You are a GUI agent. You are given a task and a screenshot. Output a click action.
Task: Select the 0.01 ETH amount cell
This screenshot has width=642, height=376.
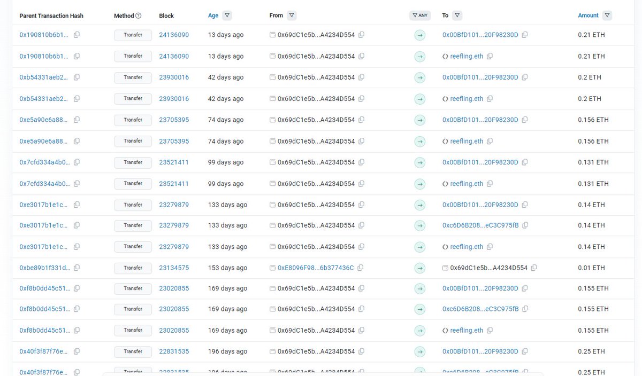(591, 268)
